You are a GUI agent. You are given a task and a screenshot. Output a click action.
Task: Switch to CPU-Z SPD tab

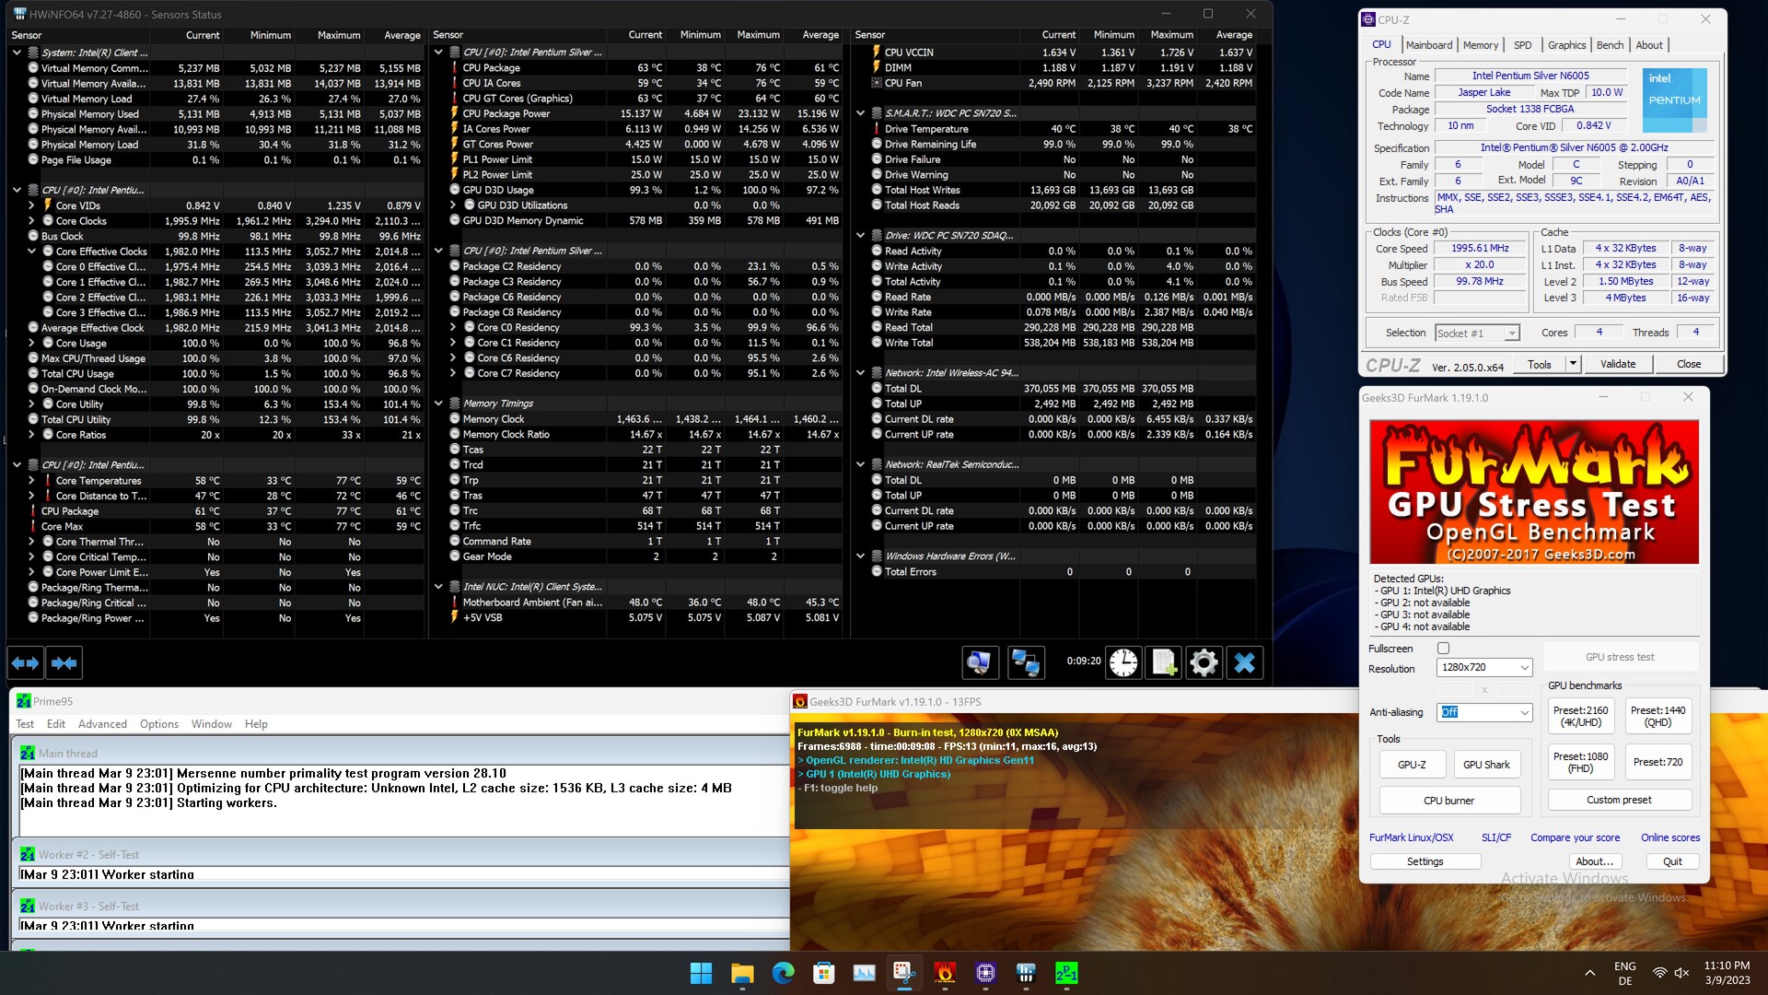[1522, 45]
